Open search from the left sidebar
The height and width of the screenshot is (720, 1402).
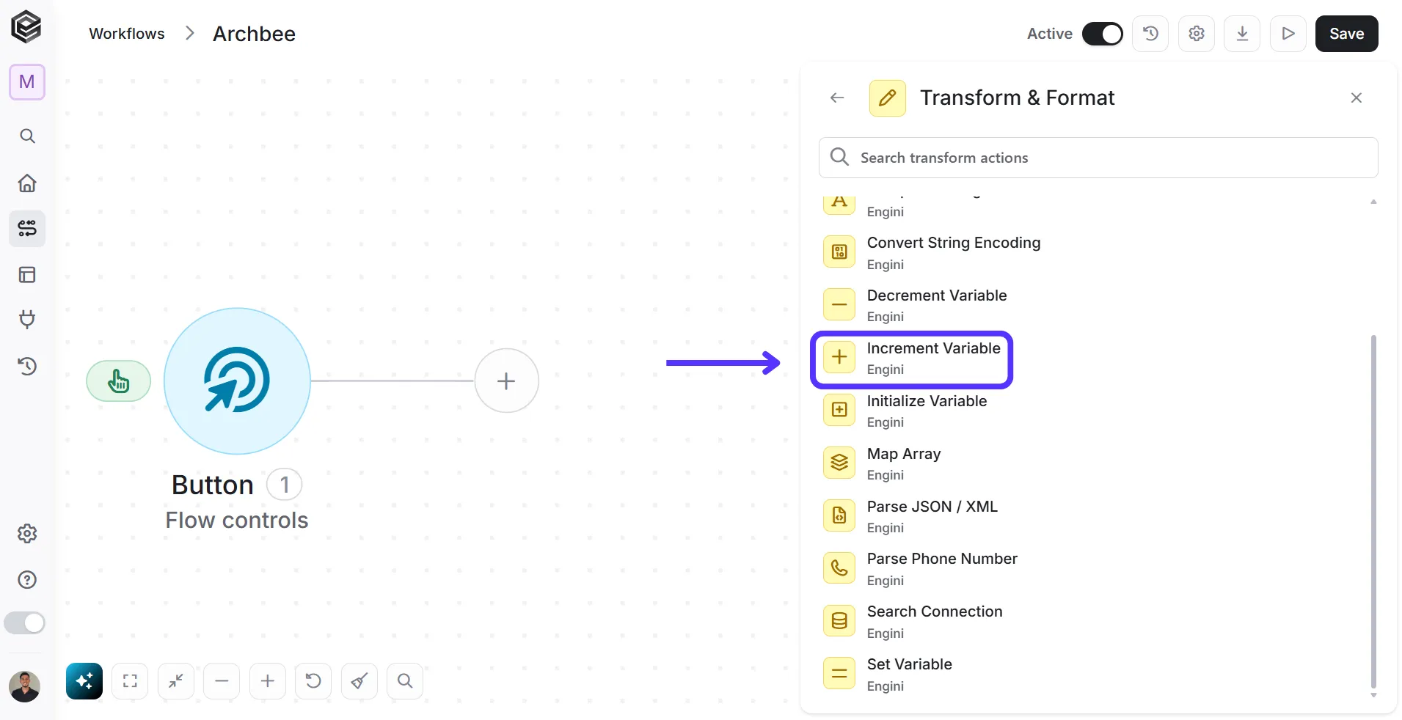(27, 136)
